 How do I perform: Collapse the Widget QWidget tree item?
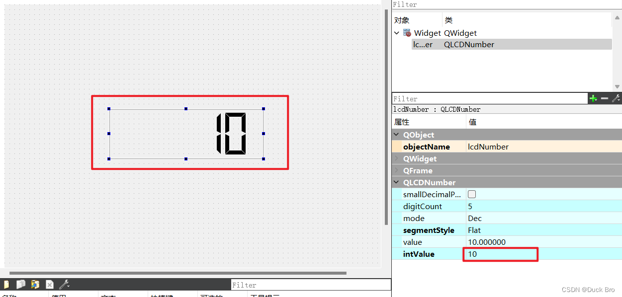pyautogui.click(x=396, y=33)
